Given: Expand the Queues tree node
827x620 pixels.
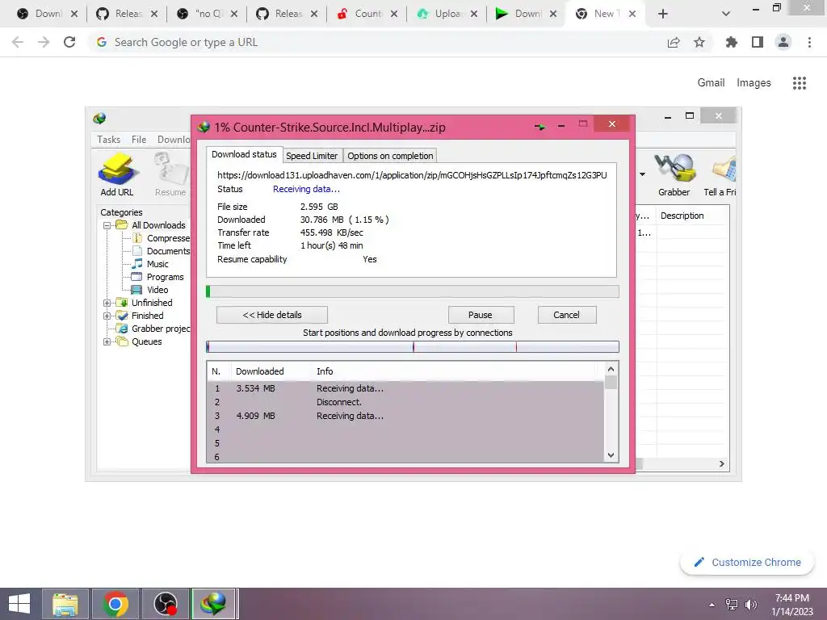Looking at the screenshot, I should click(x=107, y=341).
